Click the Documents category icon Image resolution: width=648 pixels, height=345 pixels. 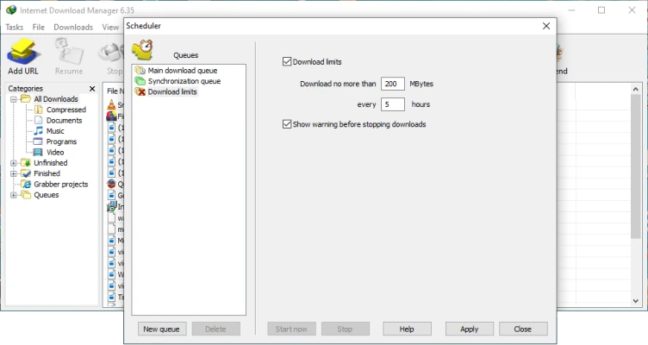tap(39, 121)
